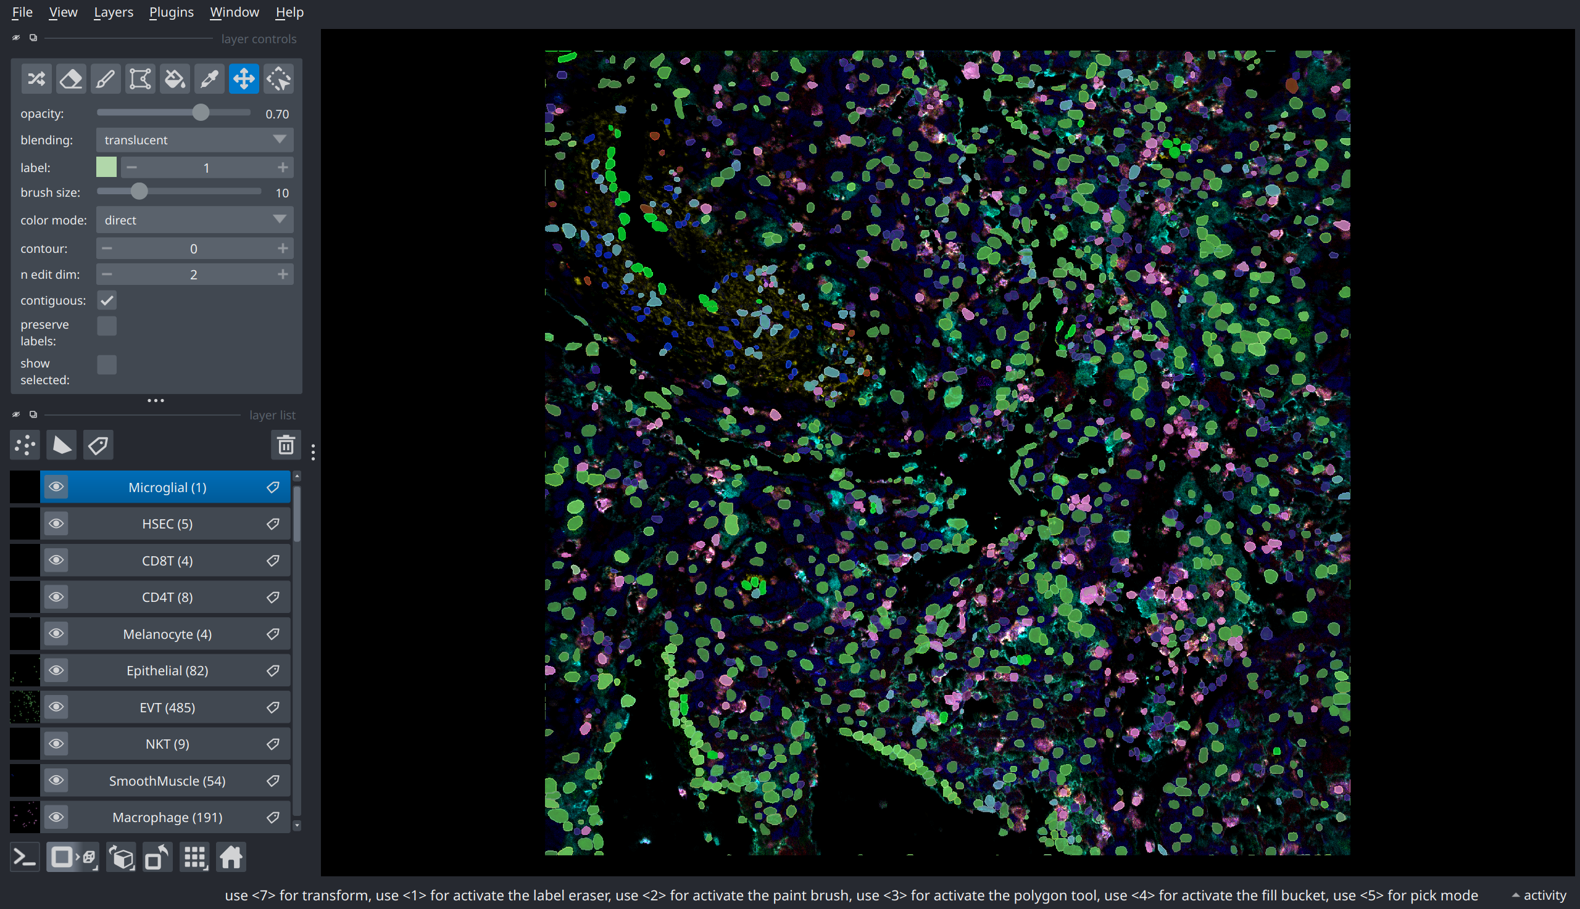Create a new shapes layer
Viewport: 1580px width, 909px height.
click(x=61, y=445)
